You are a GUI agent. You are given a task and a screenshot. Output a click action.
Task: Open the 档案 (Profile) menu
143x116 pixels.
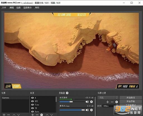pyautogui.click(x=18, y=8)
